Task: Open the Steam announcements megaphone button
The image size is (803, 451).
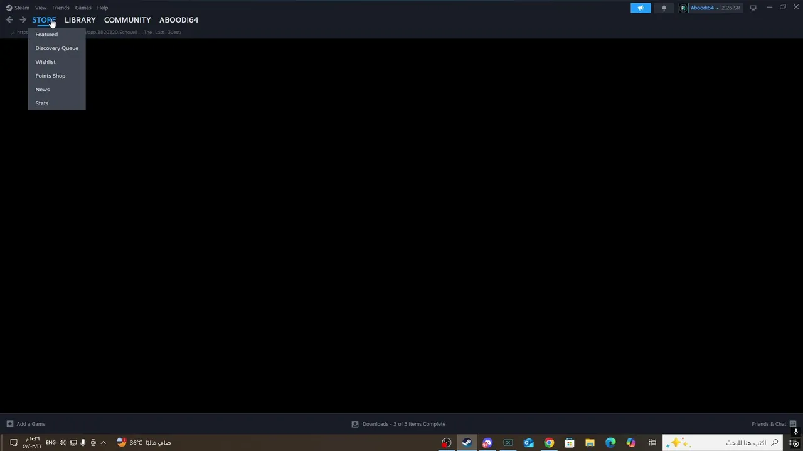Action: point(641,8)
